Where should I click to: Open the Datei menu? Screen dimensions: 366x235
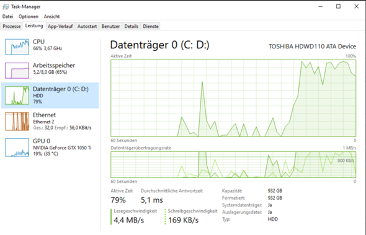pyautogui.click(x=7, y=17)
